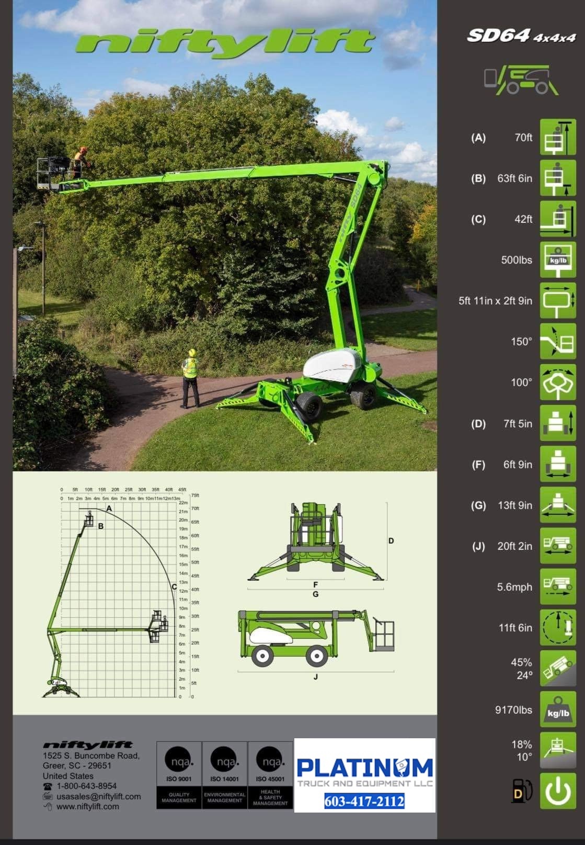Click the 7ft 5in stowed height icon
The image size is (585, 845).
pyautogui.click(x=557, y=423)
